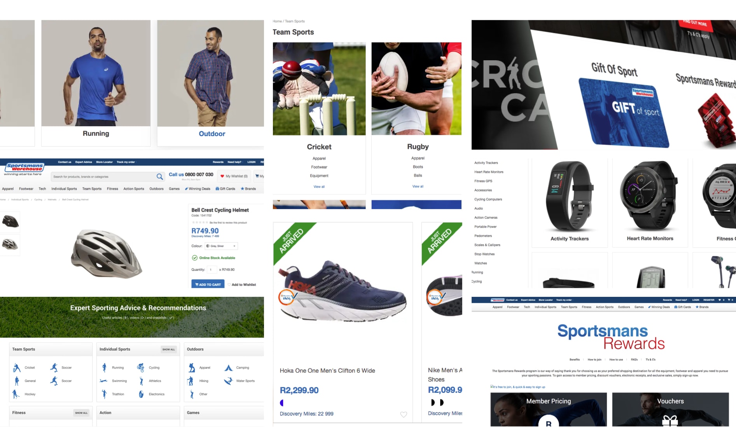Open the Winning Deals menu
The image size is (736, 427).
click(x=198, y=189)
